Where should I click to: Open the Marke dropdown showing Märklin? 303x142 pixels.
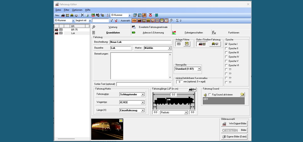point(170,48)
